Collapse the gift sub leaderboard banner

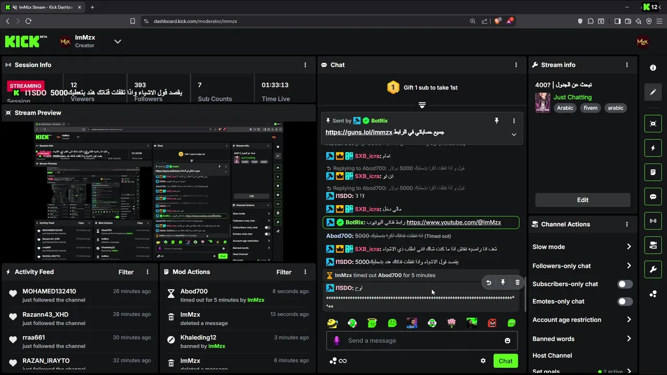tap(422, 105)
